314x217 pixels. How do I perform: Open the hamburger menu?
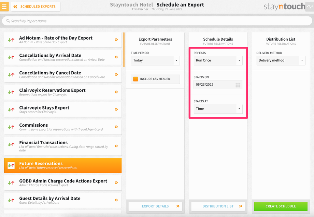[x=4, y=6]
